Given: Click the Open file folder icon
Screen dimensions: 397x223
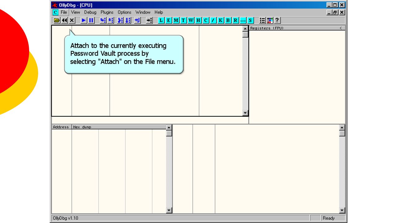Looking at the screenshot, I should (57, 20).
